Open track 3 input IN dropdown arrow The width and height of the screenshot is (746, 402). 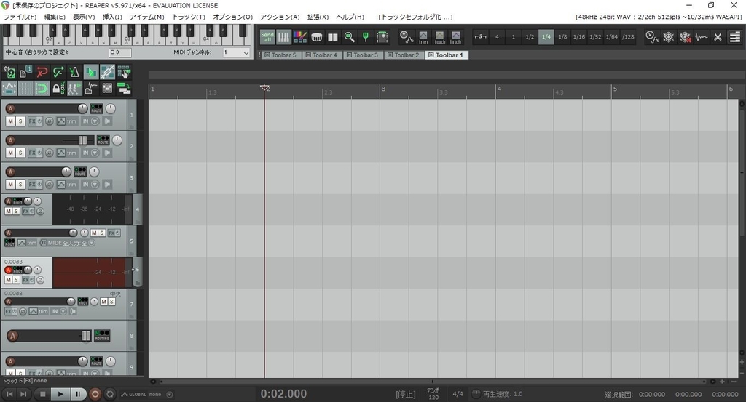coord(95,184)
